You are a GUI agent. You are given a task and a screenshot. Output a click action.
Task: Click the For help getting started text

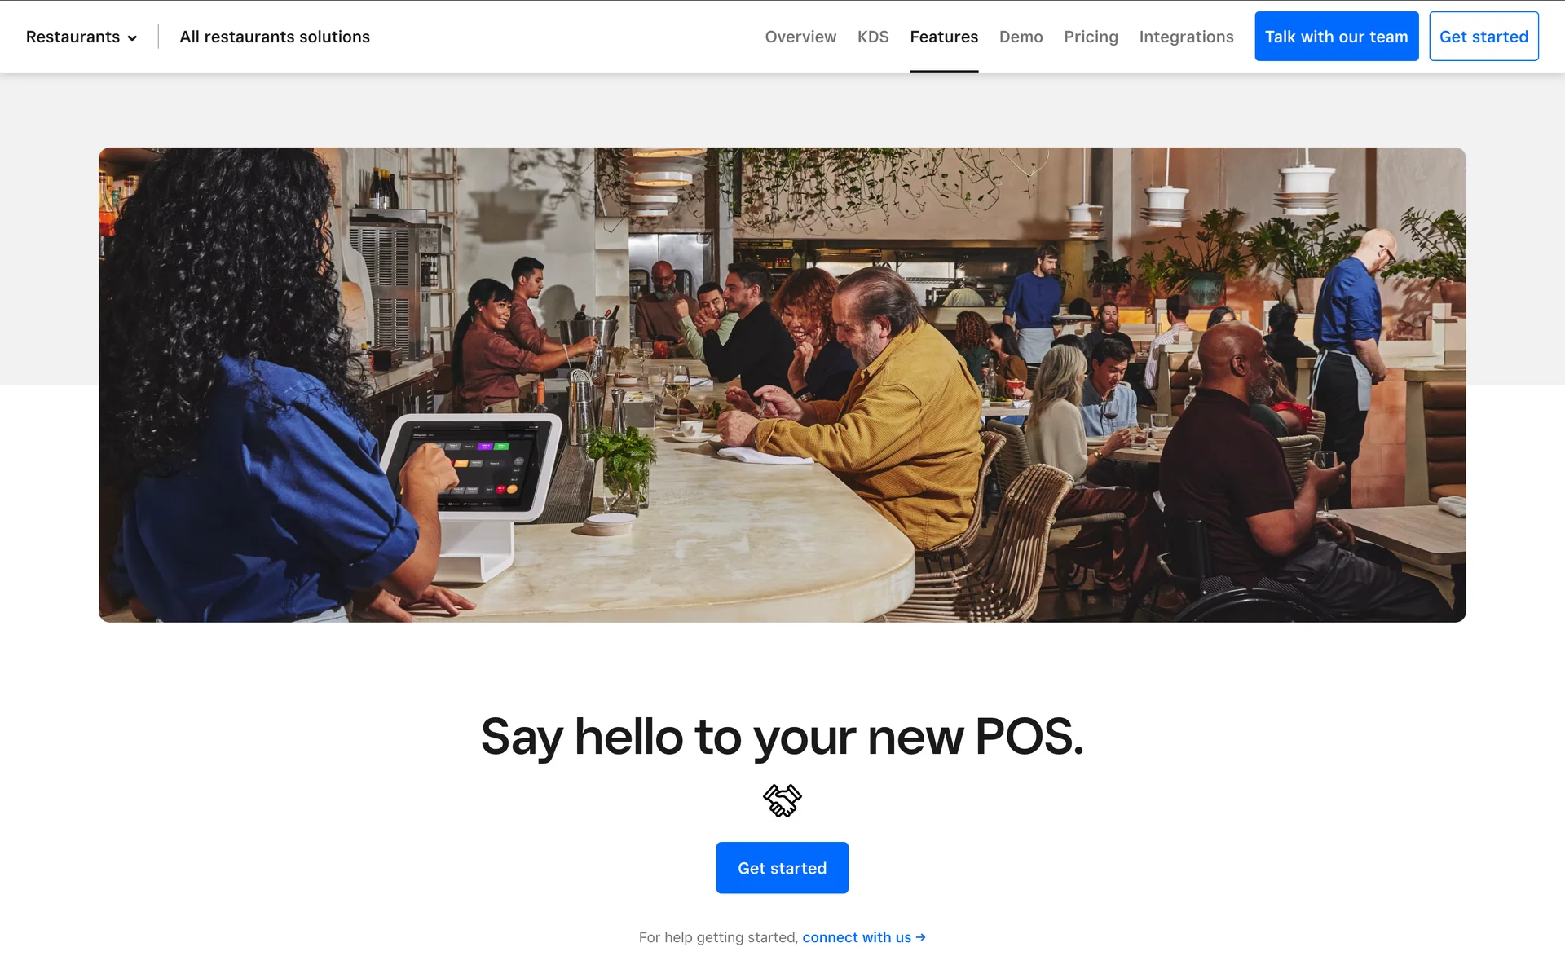pos(718,937)
